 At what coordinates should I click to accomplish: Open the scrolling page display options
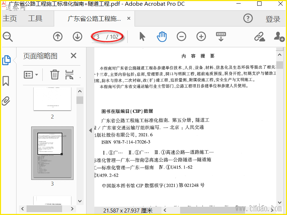click(221, 37)
